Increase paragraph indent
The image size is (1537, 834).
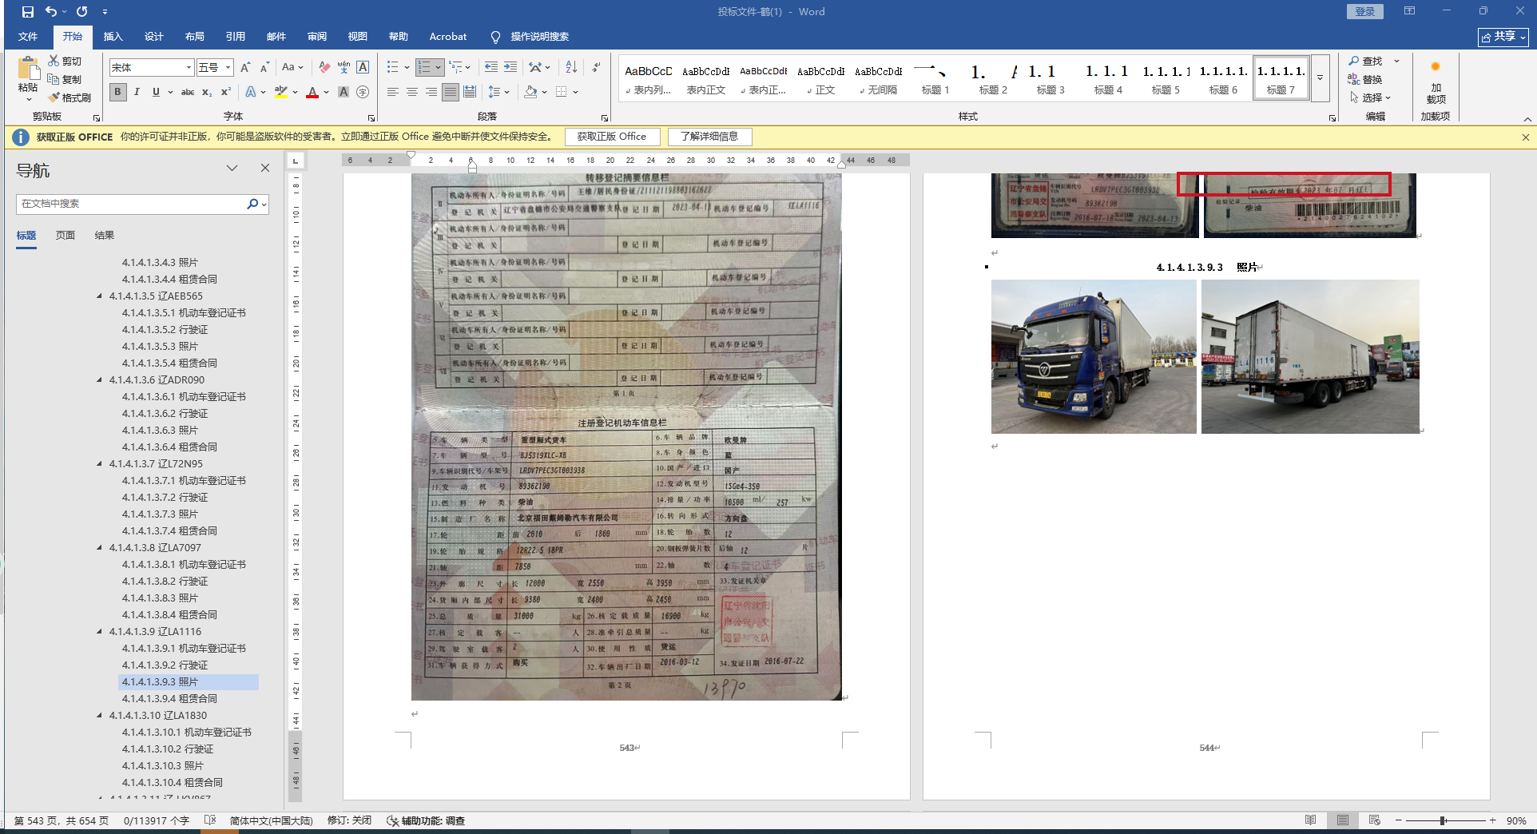tap(510, 67)
